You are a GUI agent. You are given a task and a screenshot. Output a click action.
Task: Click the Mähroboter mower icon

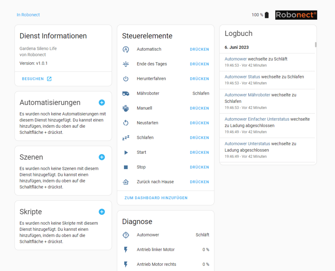(126, 93)
